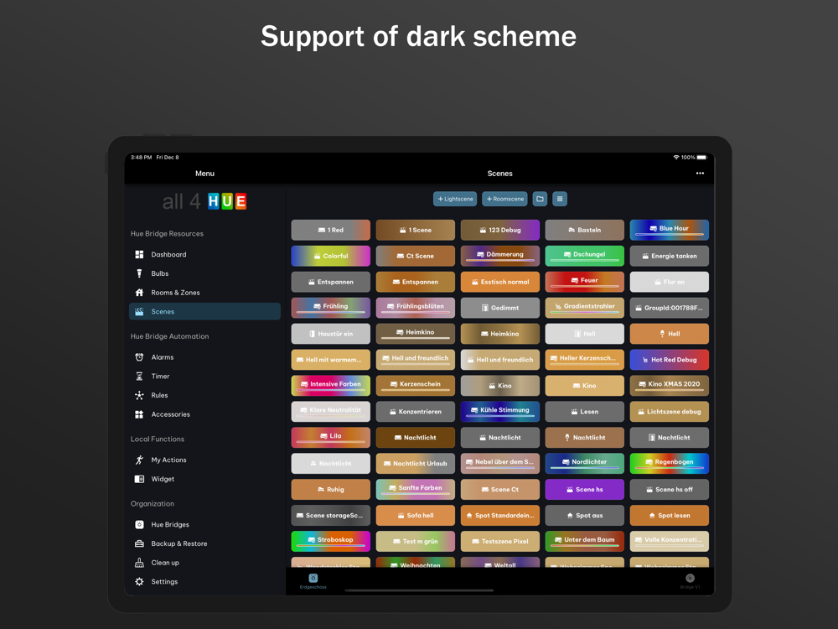Click the Hell mit warmem scene tile

point(331,360)
